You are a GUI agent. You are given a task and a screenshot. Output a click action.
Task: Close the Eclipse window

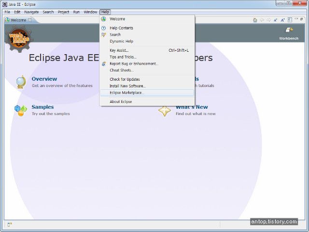click(300, 3)
